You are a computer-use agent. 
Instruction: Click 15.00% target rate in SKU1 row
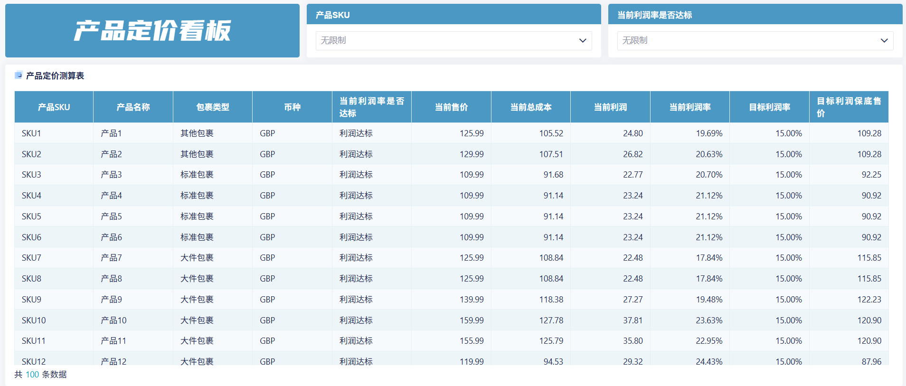tap(770, 133)
